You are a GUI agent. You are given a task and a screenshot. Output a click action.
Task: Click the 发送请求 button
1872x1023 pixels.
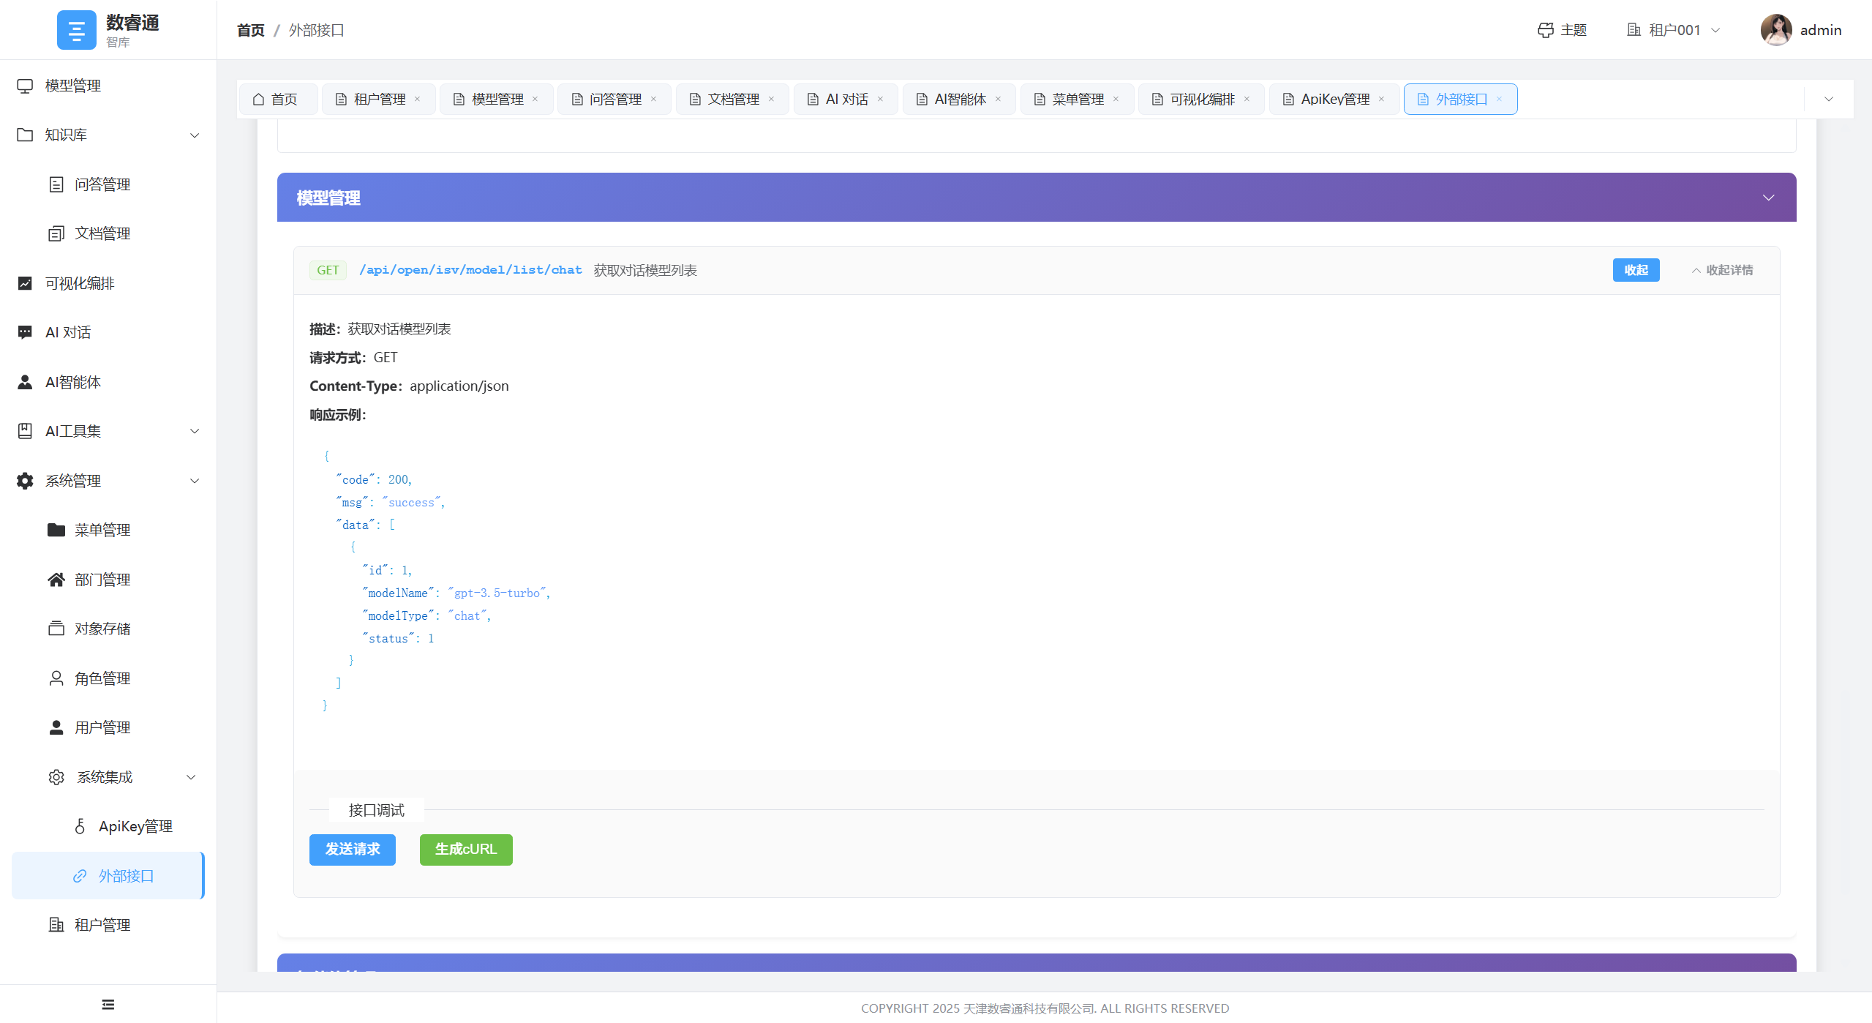(x=352, y=849)
